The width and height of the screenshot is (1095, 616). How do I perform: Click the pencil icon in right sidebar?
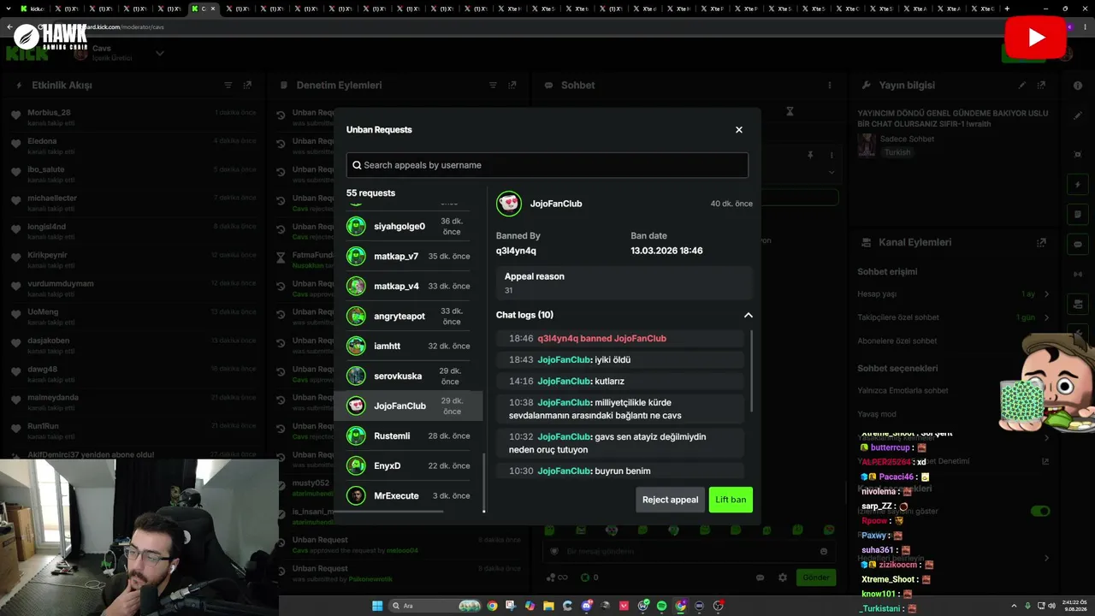coord(1077,115)
